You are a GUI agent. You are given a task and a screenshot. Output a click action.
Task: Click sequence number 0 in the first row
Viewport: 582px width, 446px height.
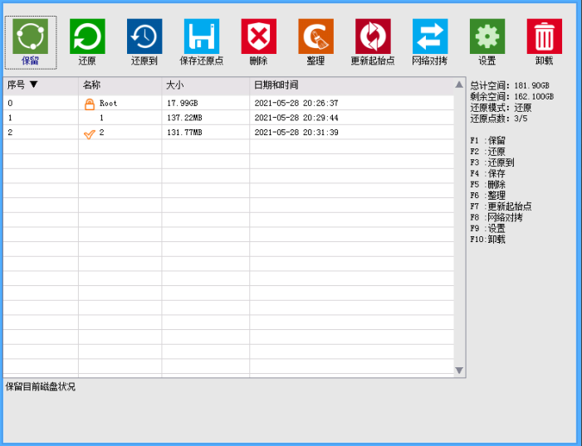pyautogui.click(x=10, y=104)
